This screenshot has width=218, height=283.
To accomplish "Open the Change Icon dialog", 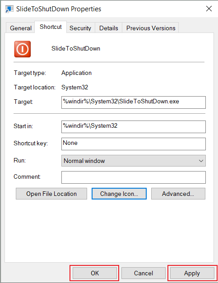I will [119, 194].
